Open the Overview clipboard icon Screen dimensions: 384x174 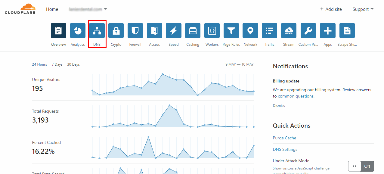click(x=58, y=30)
